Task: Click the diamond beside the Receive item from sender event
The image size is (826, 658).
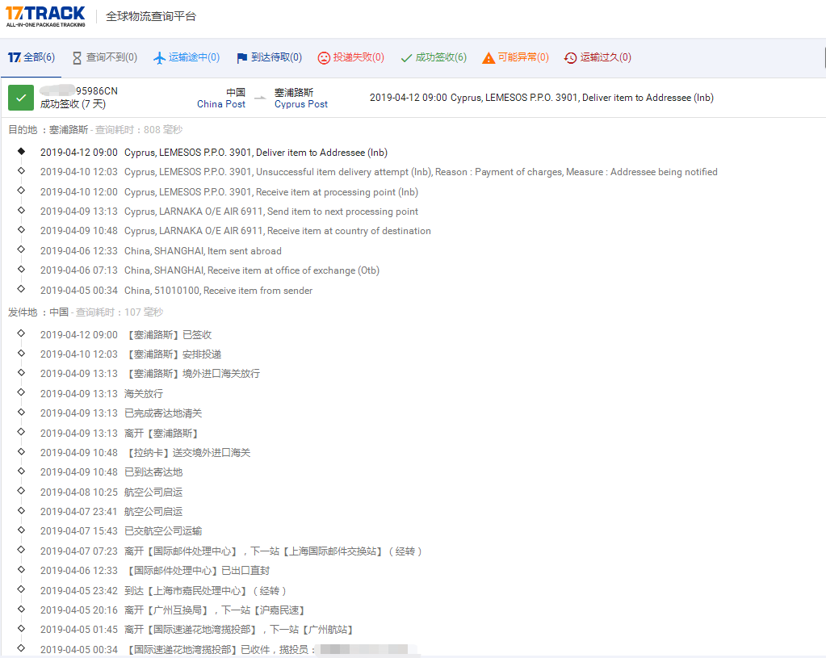Action: (x=21, y=291)
